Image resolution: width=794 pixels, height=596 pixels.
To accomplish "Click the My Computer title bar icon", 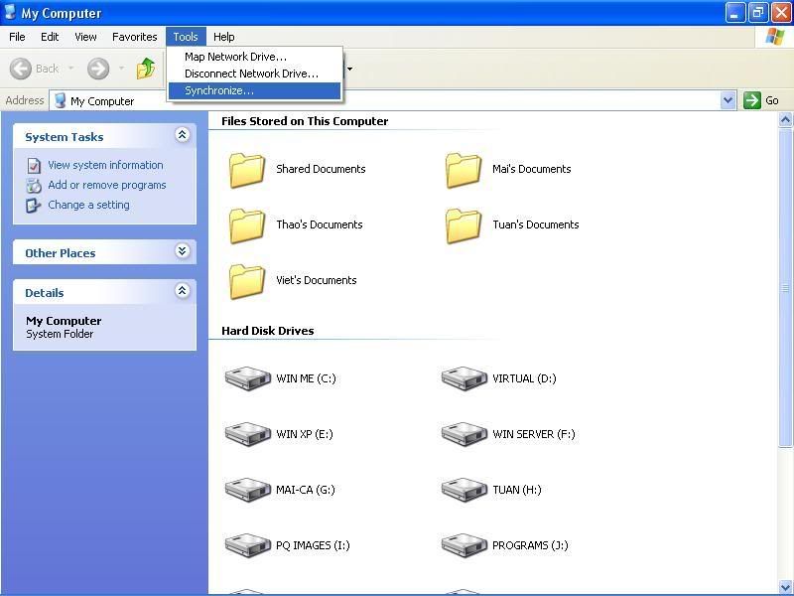I will click(10, 12).
